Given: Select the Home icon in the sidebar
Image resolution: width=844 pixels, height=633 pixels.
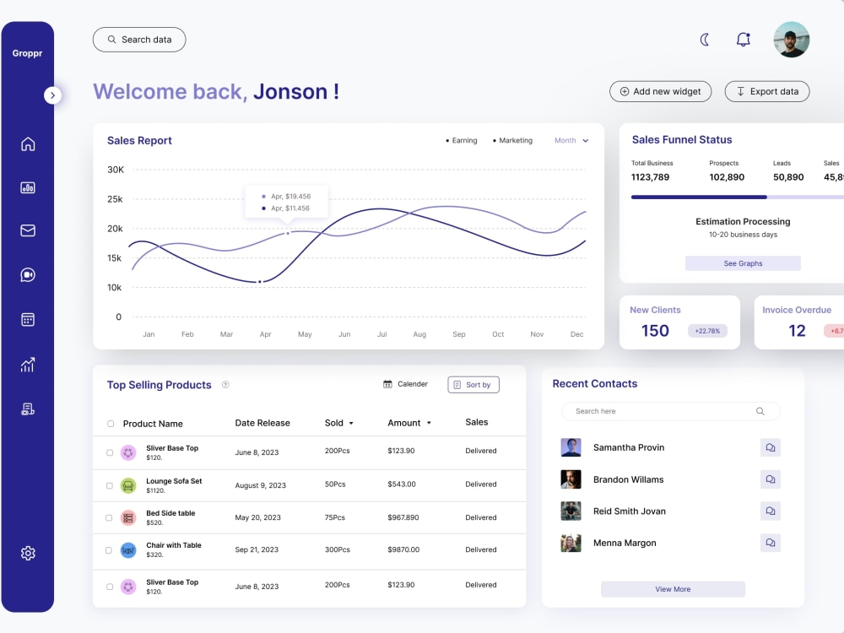Looking at the screenshot, I should (28, 143).
